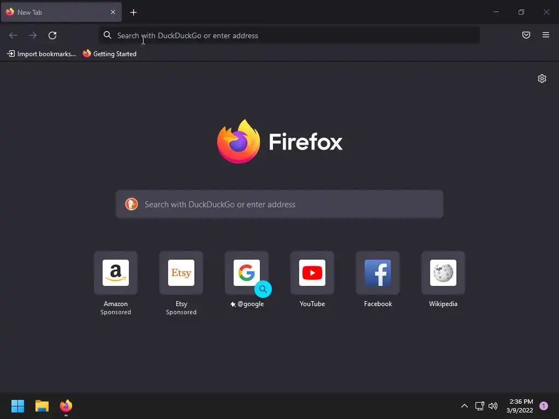Minimize the Firefox window
Image resolution: width=559 pixels, height=419 pixels.
coord(496,12)
